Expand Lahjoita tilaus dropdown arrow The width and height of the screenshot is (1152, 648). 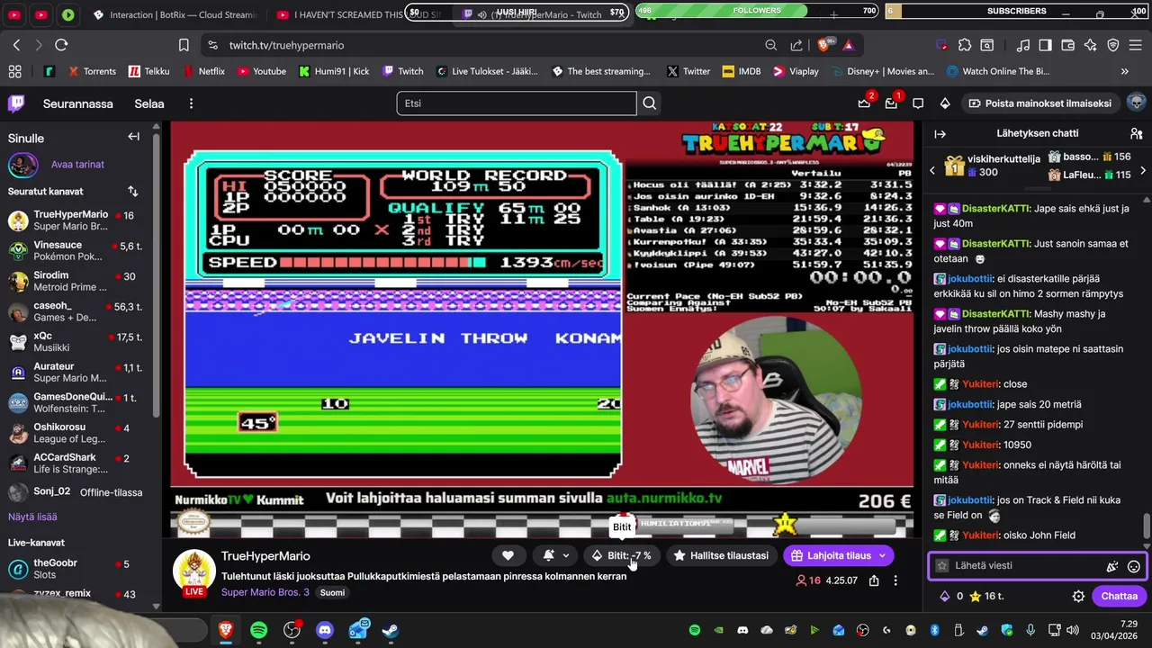[x=882, y=555]
